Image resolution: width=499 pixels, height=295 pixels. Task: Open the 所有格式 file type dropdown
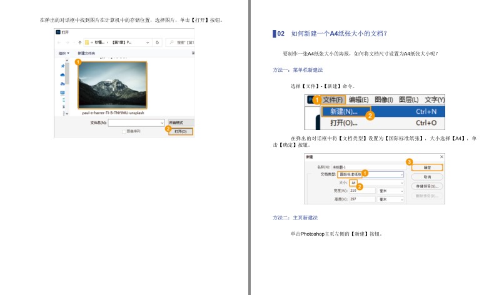[181, 122]
